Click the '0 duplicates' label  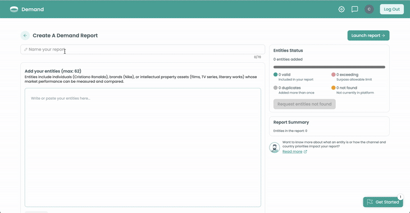pos(290,88)
